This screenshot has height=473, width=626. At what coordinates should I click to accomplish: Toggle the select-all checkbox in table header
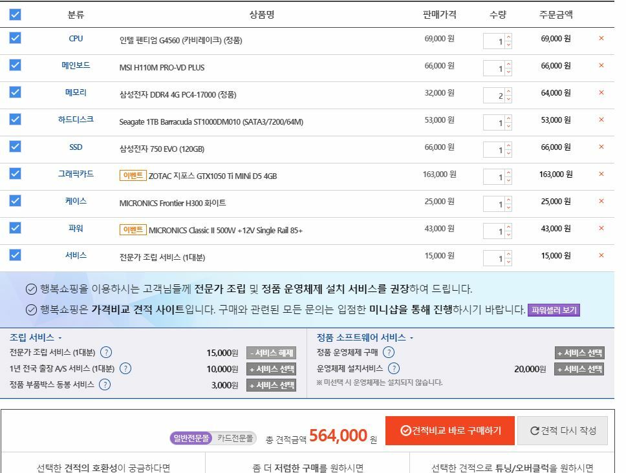15,15
